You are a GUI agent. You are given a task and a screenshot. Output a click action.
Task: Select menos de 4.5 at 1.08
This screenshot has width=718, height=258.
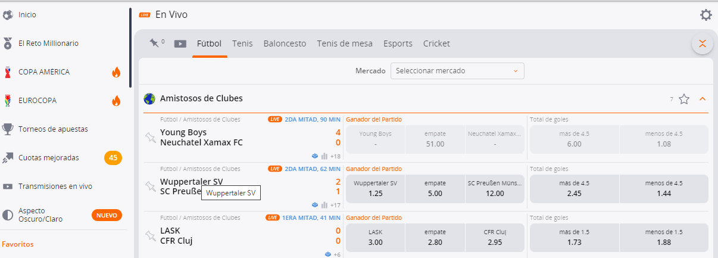pos(664,139)
